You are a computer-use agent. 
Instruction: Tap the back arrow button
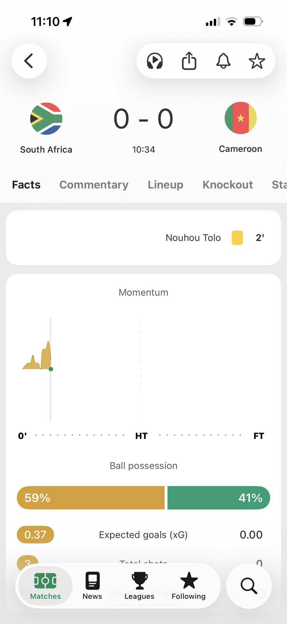tap(29, 61)
